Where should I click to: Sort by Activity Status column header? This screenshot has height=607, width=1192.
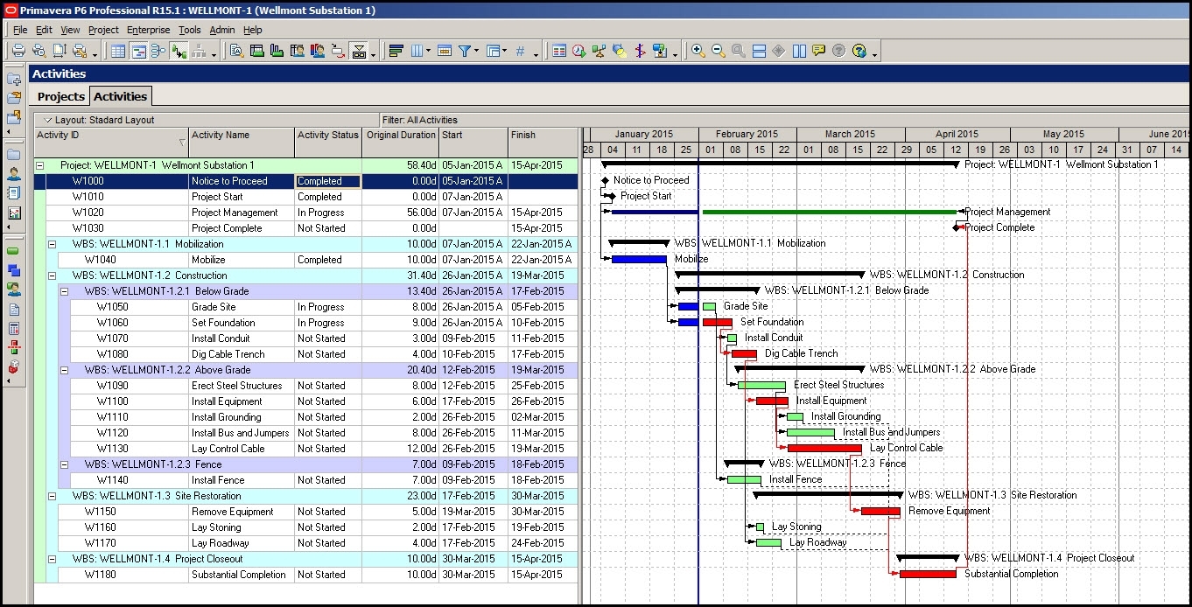tap(328, 143)
